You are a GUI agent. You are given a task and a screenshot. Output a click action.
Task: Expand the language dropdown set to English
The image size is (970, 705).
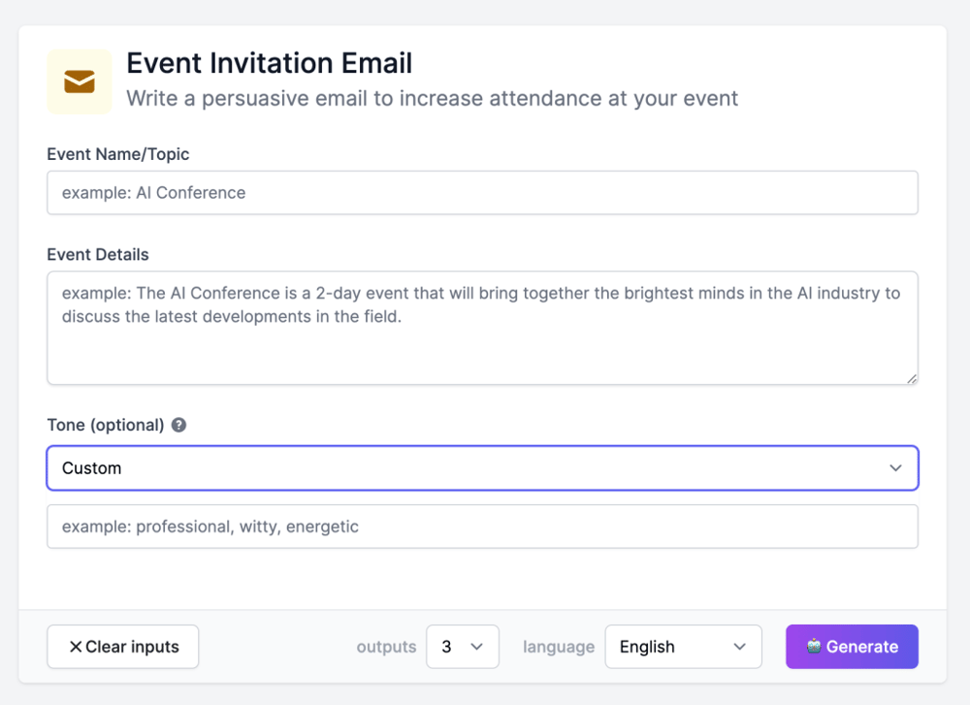click(683, 647)
